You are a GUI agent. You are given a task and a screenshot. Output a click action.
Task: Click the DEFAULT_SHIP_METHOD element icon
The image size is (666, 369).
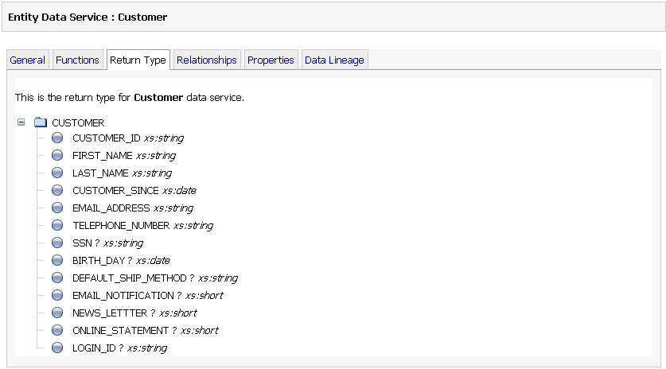click(57, 278)
